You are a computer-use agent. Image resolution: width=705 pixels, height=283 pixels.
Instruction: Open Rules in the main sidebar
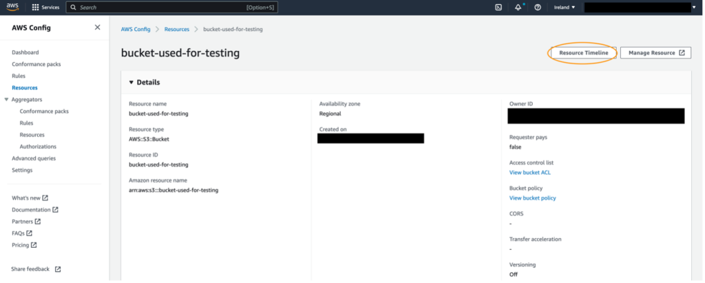click(19, 76)
